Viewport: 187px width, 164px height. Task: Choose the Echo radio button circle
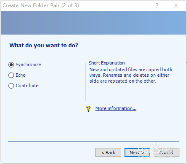tap(11, 75)
